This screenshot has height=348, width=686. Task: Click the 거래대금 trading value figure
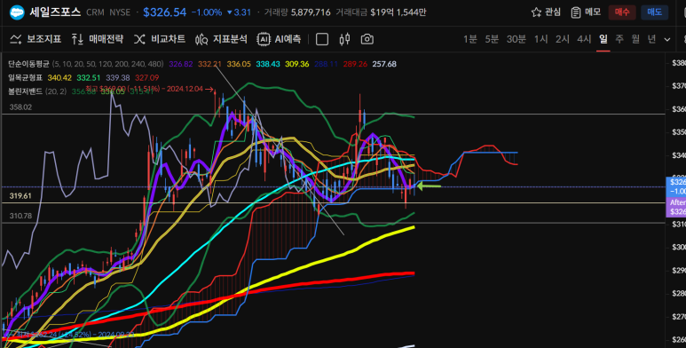(381, 12)
